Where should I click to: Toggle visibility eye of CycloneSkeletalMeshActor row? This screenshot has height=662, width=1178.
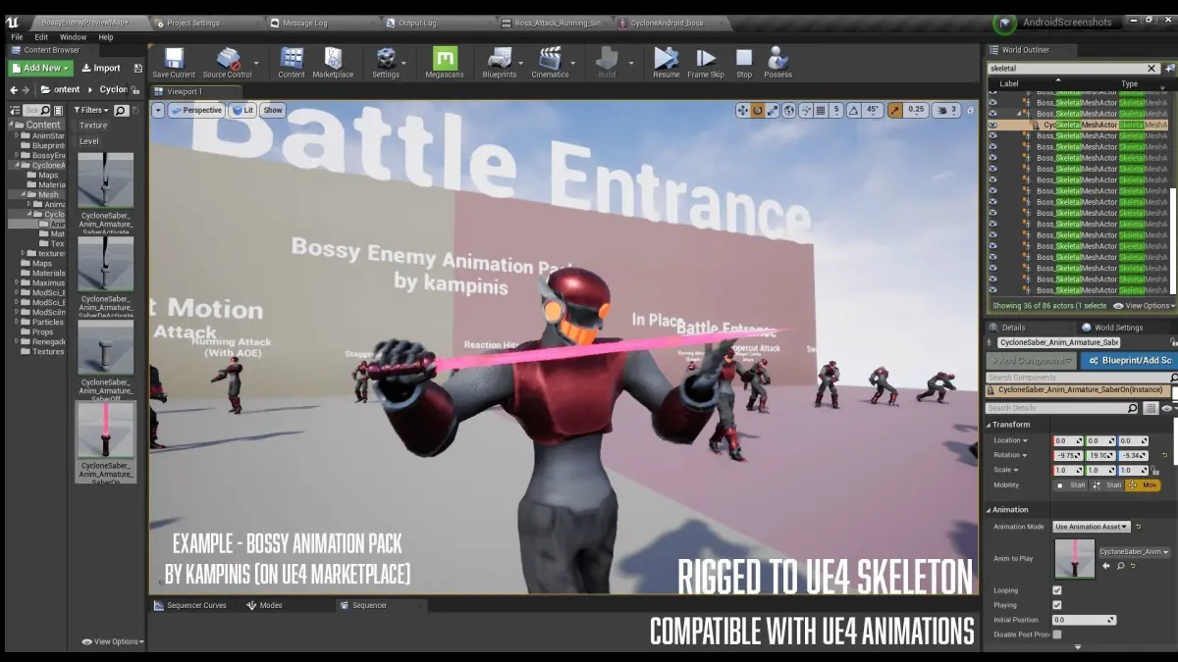click(x=992, y=125)
